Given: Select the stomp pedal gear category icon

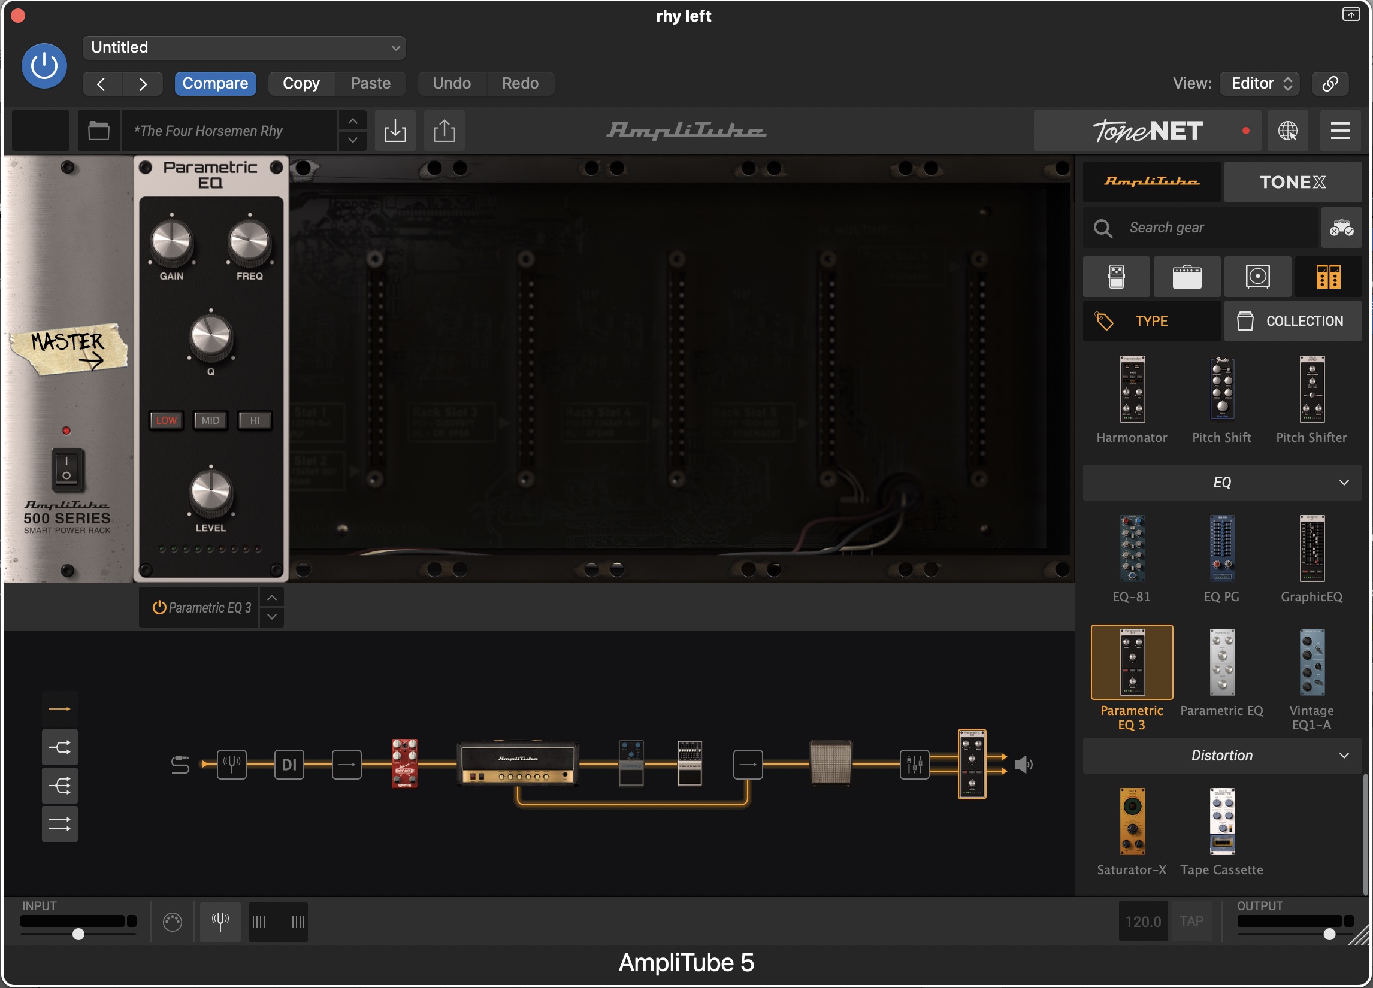Looking at the screenshot, I should click(1116, 277).
